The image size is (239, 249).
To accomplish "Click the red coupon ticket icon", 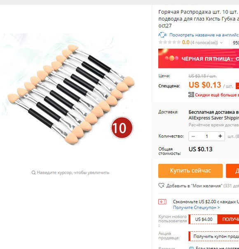I will [x=162, y=202].
